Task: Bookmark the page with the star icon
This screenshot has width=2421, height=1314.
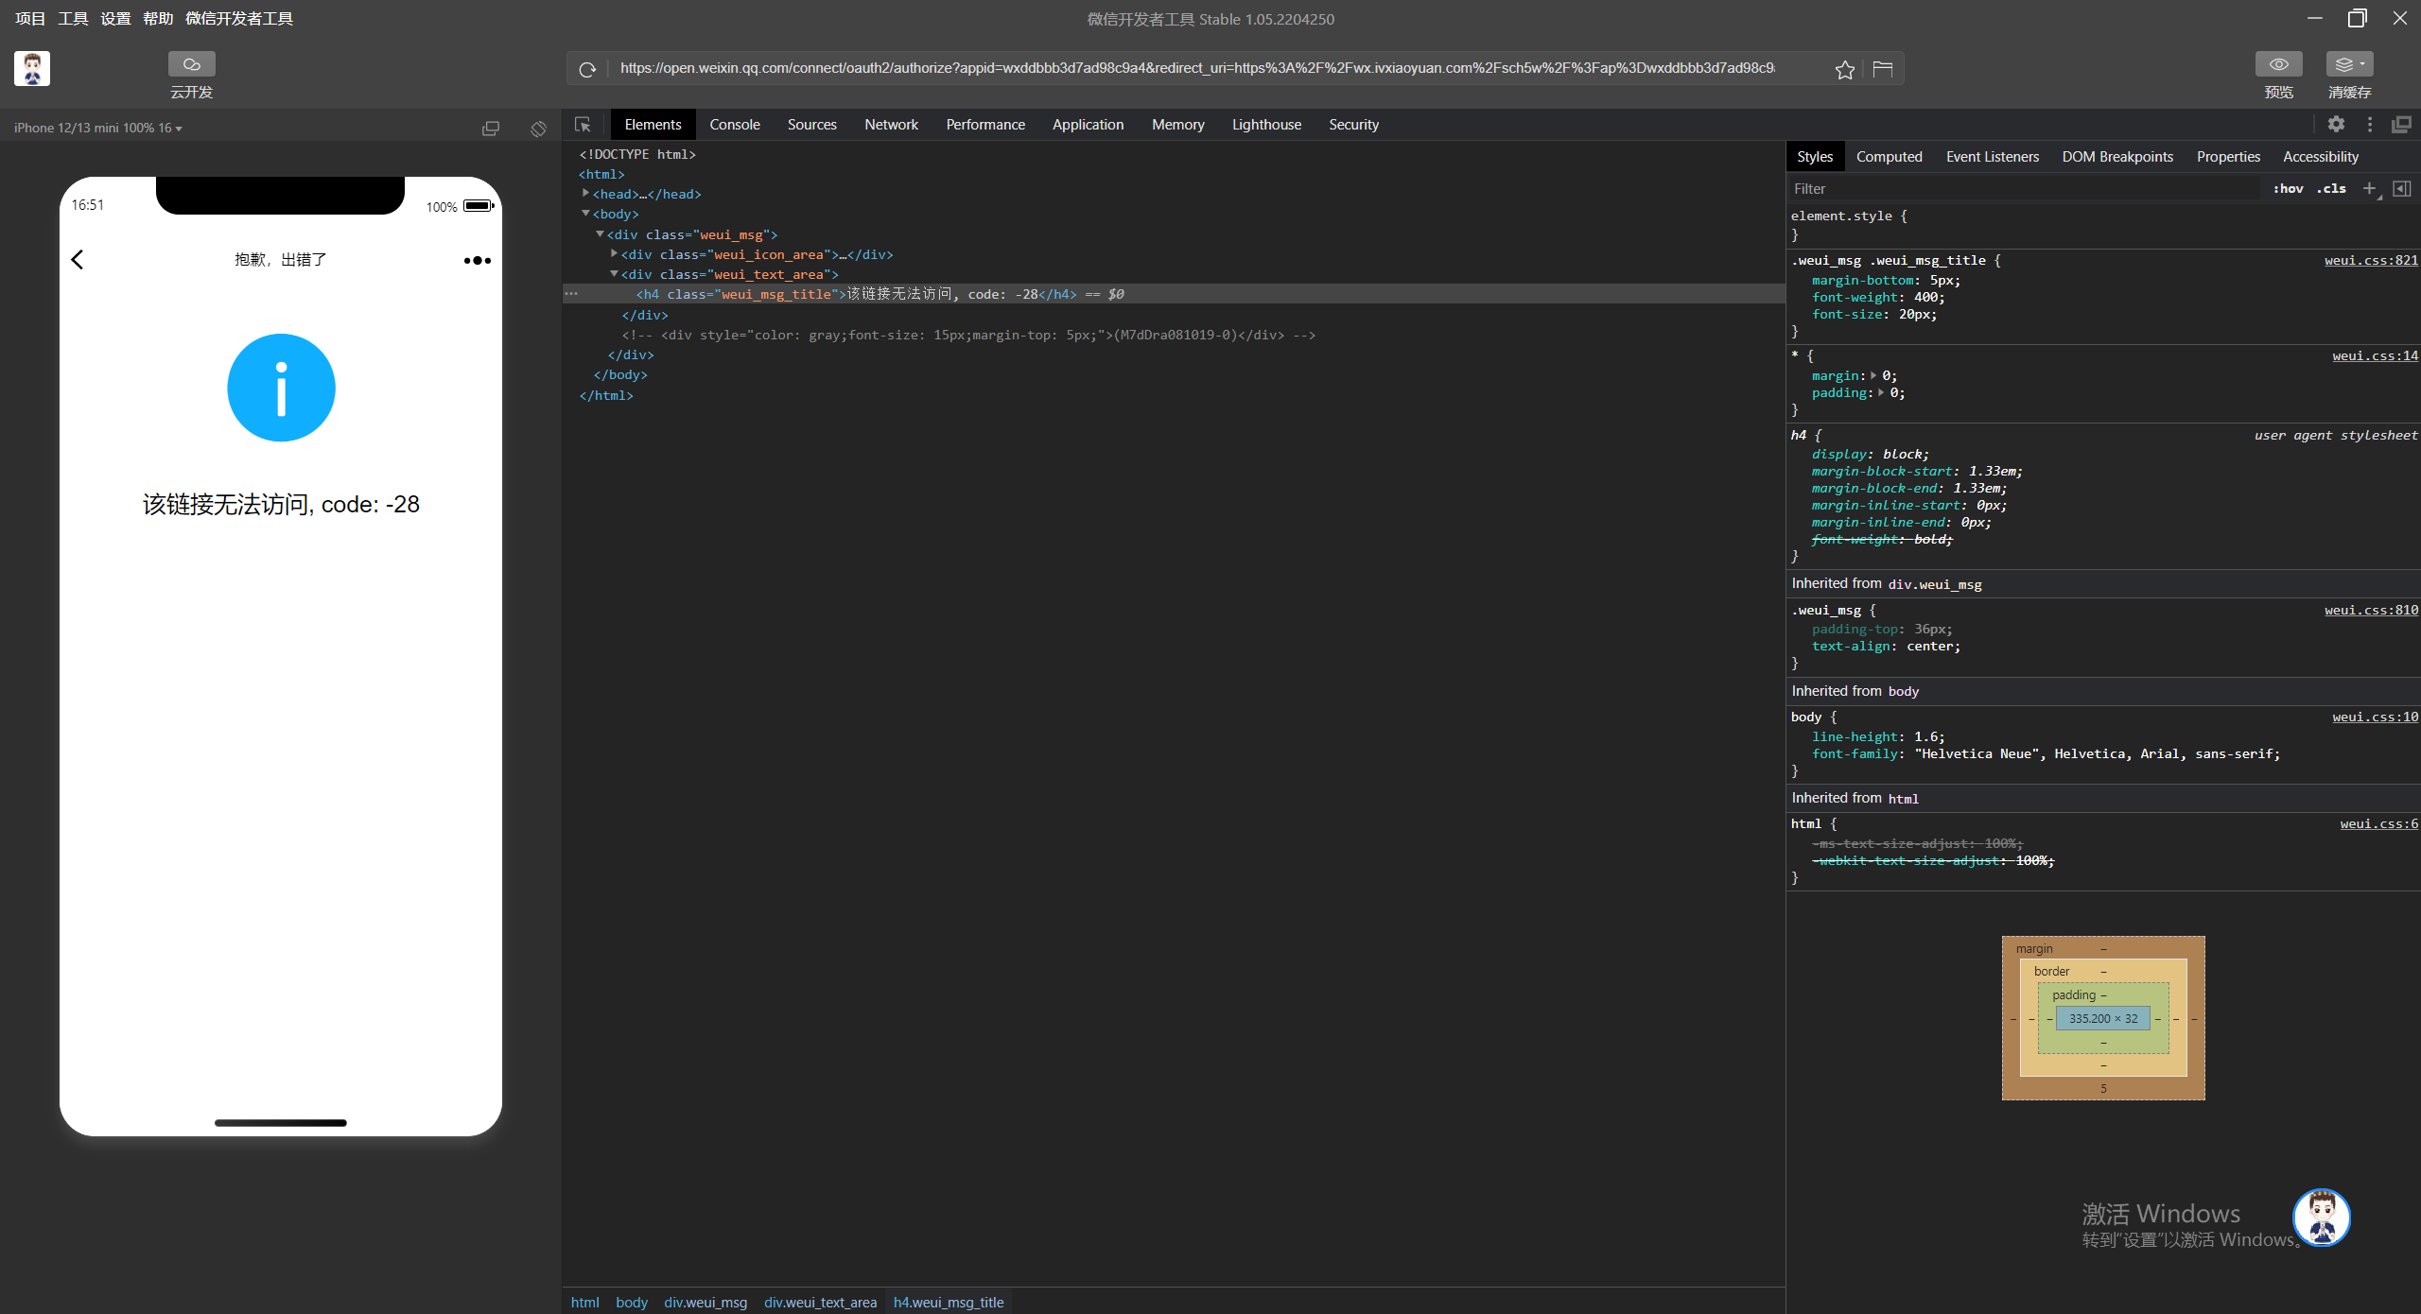Action: [x=1844, y=69]
